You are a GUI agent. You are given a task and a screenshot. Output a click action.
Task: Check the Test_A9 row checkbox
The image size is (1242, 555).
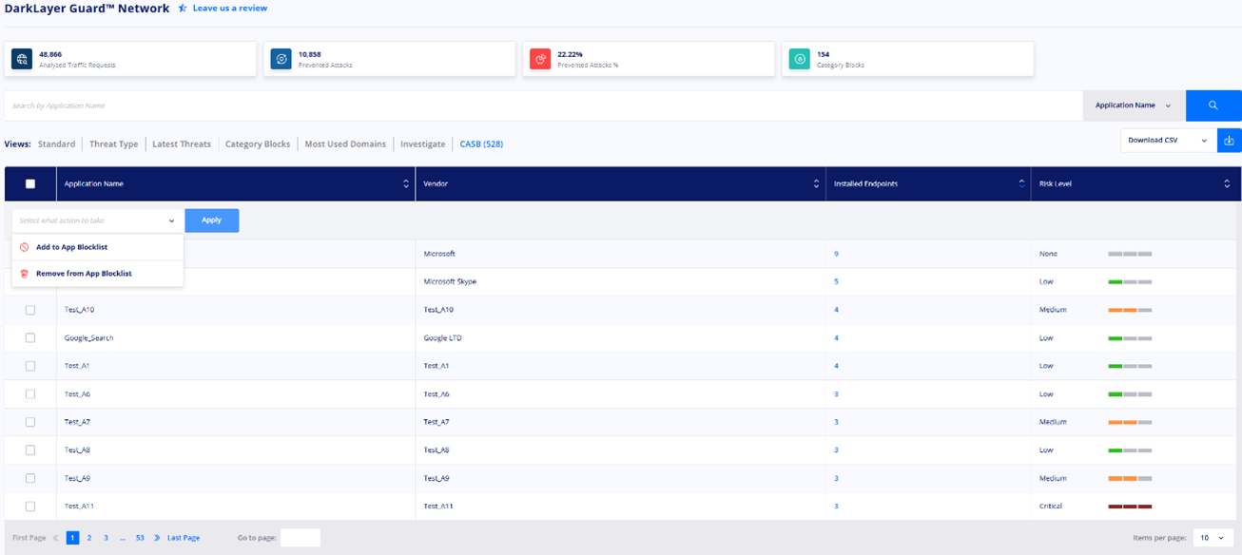[30, 478]
